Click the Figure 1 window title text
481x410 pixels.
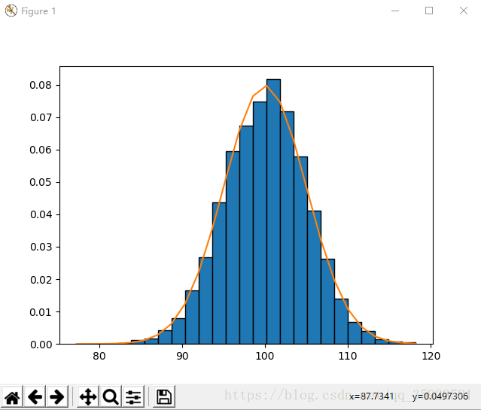[38, 11]
